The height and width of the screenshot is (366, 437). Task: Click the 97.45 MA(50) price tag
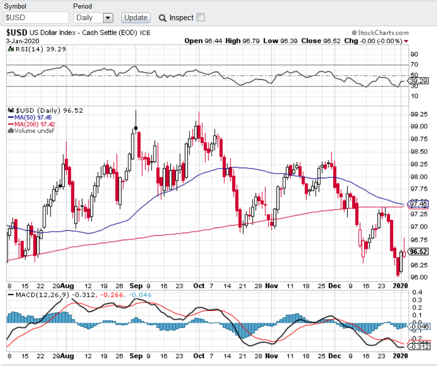(419, 203)
